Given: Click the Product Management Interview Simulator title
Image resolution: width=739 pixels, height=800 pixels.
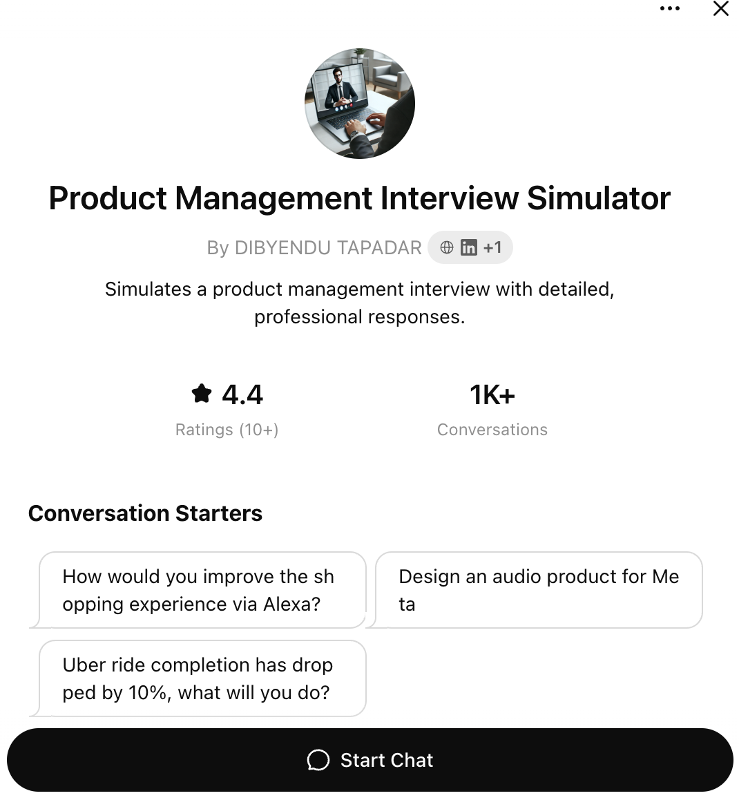Looking at the screenshot, I should (359, 198).
